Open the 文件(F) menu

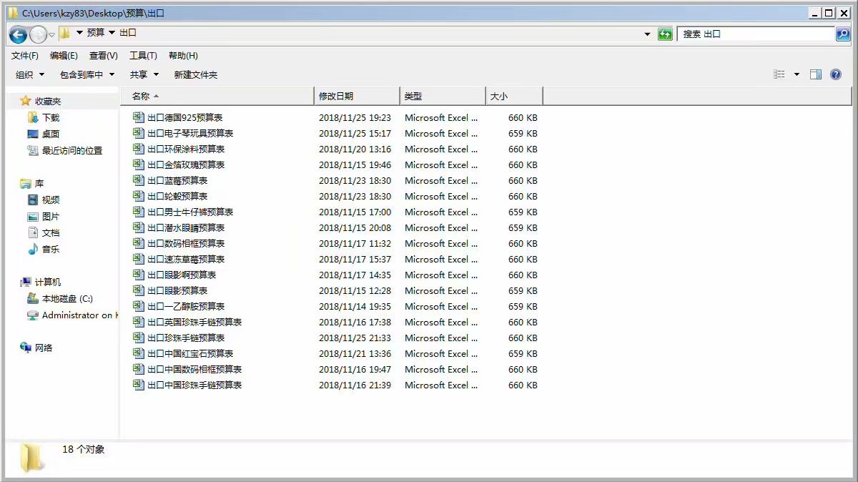[x=25, y=56]
